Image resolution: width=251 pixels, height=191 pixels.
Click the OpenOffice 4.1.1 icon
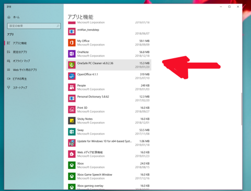tap(72, 76)
